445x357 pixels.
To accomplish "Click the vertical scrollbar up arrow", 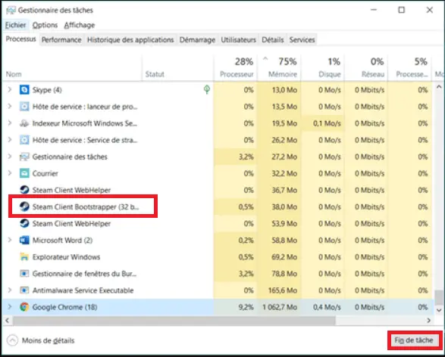I will (439, 87).
